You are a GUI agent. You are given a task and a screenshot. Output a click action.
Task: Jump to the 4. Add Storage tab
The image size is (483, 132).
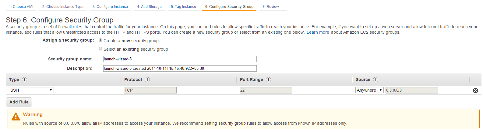click(x=149, y=6)
